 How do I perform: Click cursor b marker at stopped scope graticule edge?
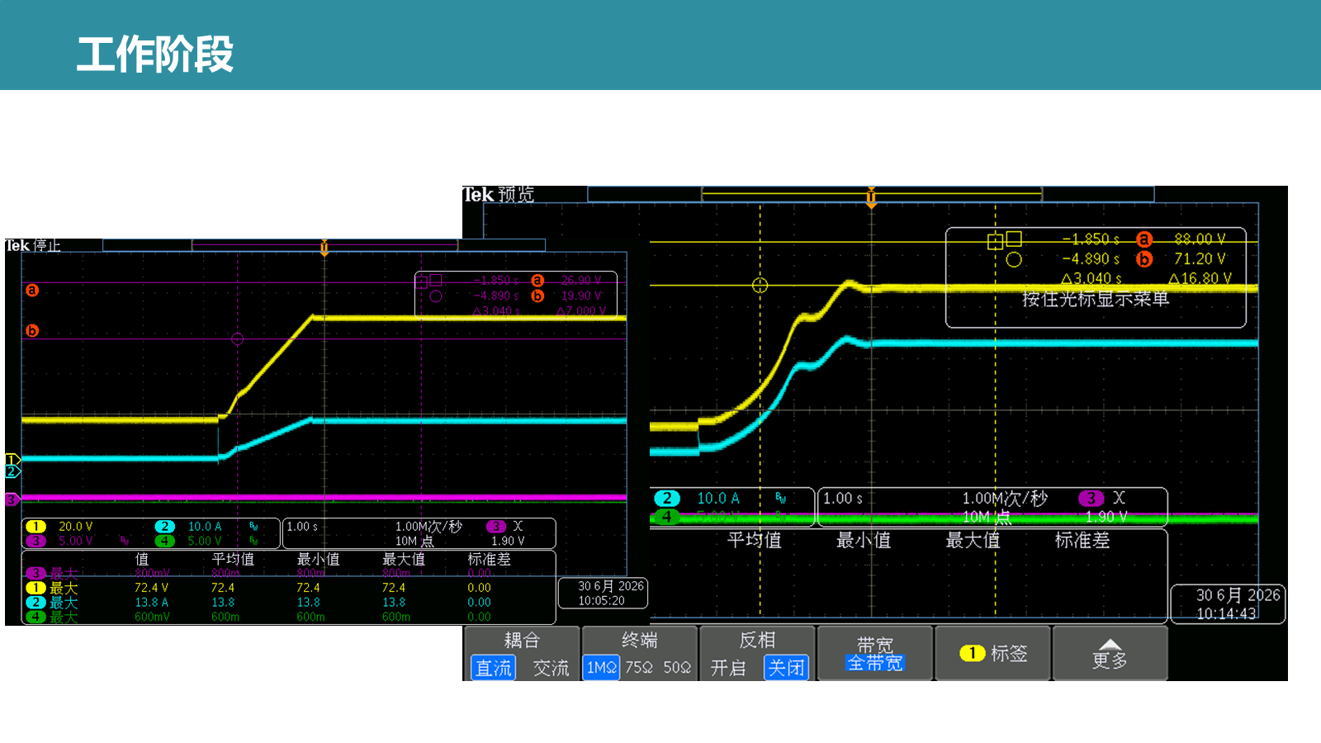(32, 330)
